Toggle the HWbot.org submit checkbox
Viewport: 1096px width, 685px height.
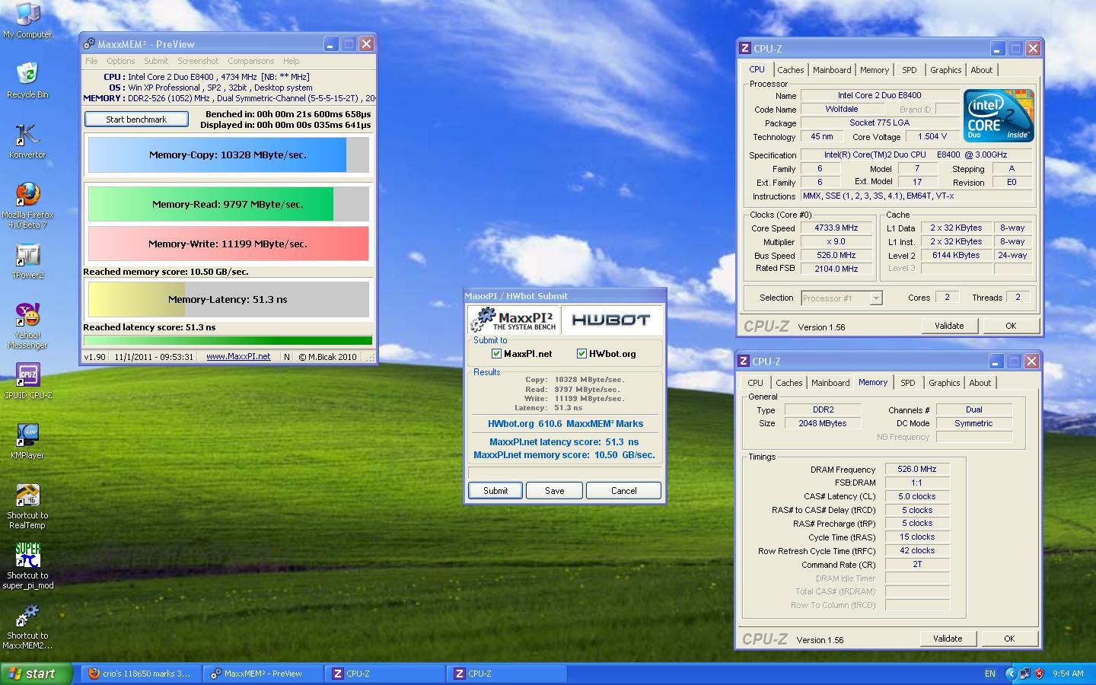pyautogui.click(x=581, y=354)
